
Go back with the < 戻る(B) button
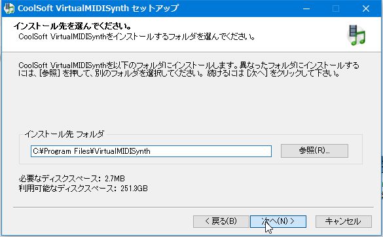(221, 221)
